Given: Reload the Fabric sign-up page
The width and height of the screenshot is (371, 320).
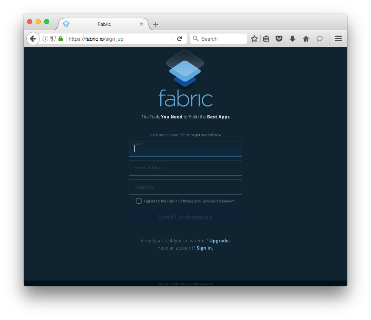Looking at the screenshot, I should 179,38.
